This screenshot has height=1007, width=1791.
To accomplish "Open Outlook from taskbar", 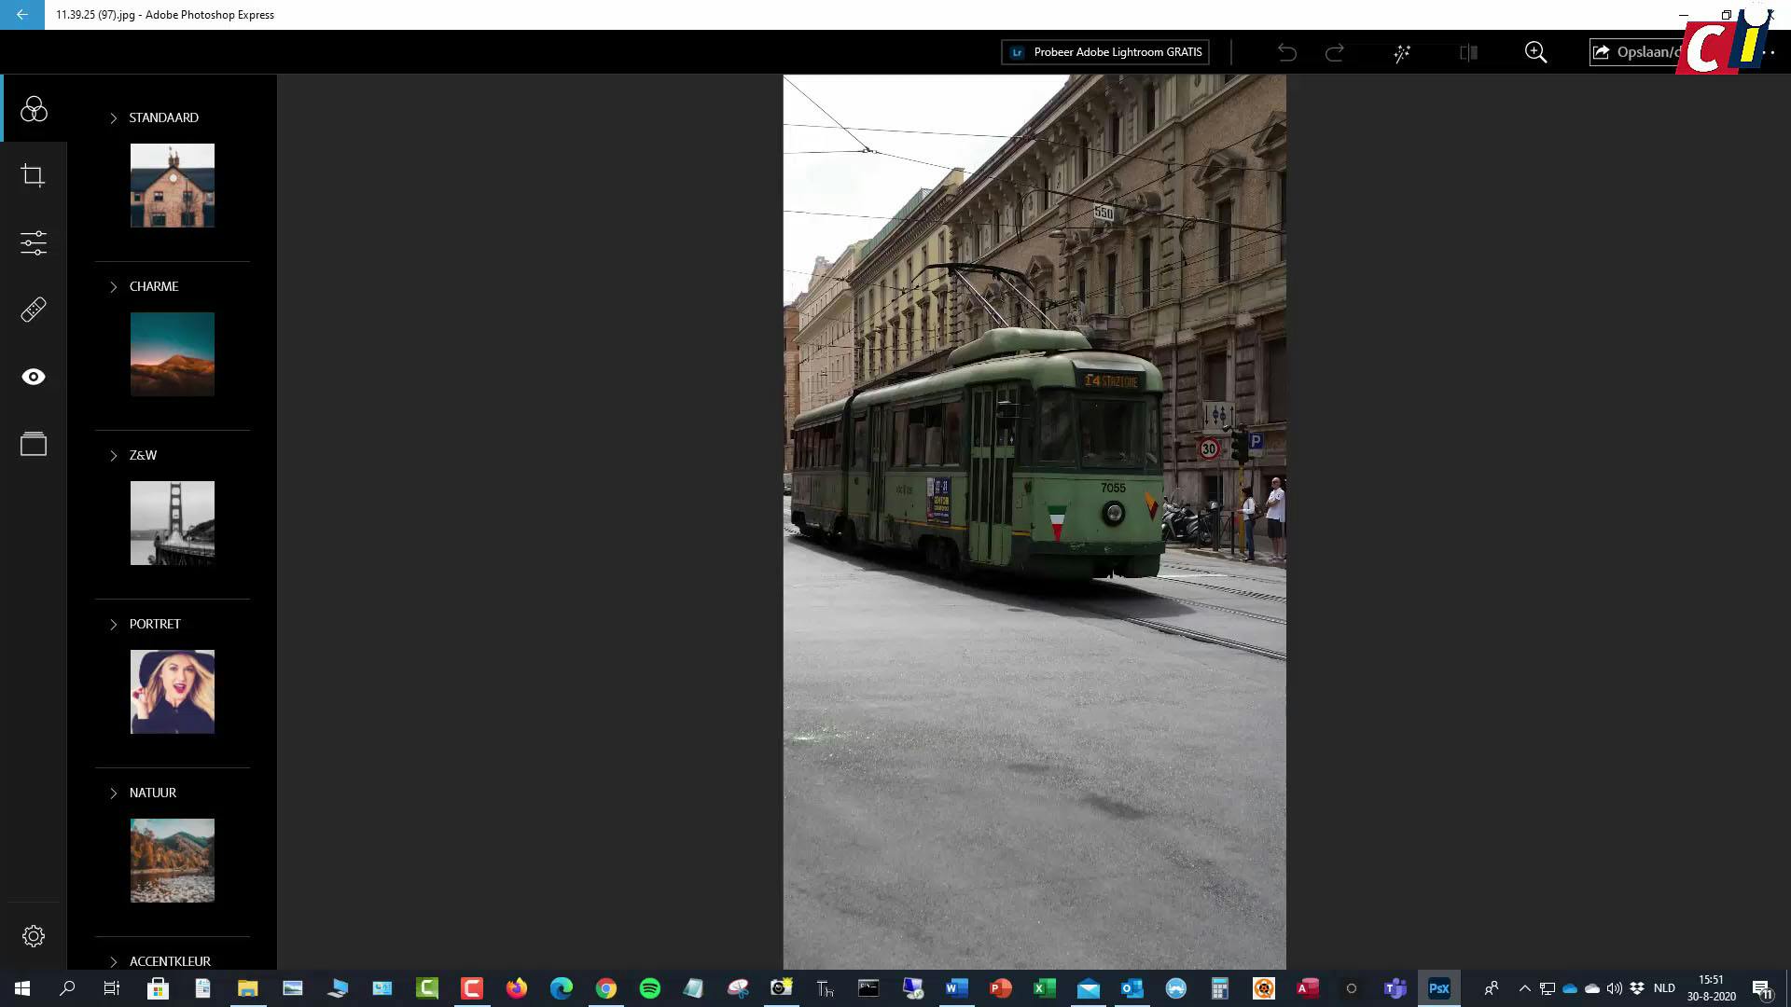I will point(1132,988).
